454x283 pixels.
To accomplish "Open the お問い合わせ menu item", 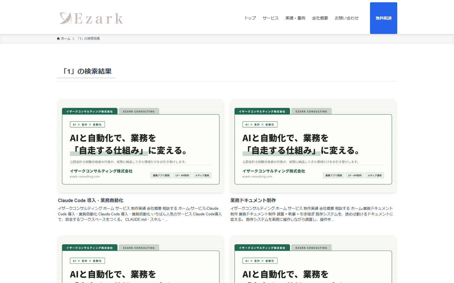I will [346, 18].
